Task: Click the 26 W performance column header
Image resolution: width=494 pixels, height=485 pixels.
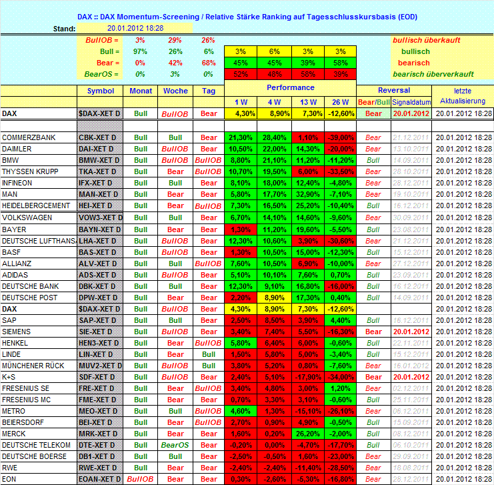Action: pyautogui.click(x=340, y=102)
